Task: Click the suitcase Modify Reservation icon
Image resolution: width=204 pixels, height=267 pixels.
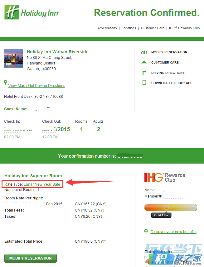Action: [144, 52]
